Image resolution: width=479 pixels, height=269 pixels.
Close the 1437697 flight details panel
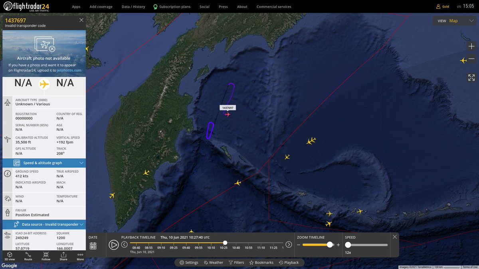81,20
